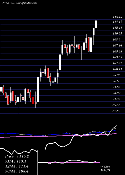
Task: Click the 110.65 price axis label
Action: (x=117, y=33)
